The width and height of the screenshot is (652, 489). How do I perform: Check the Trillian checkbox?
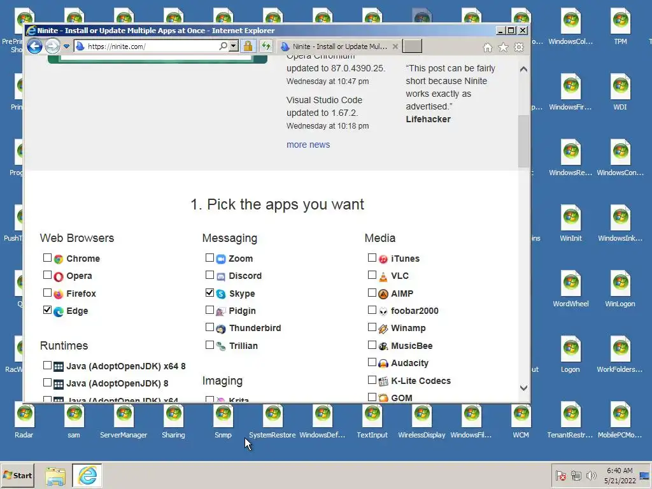click(x=209, y=345)
